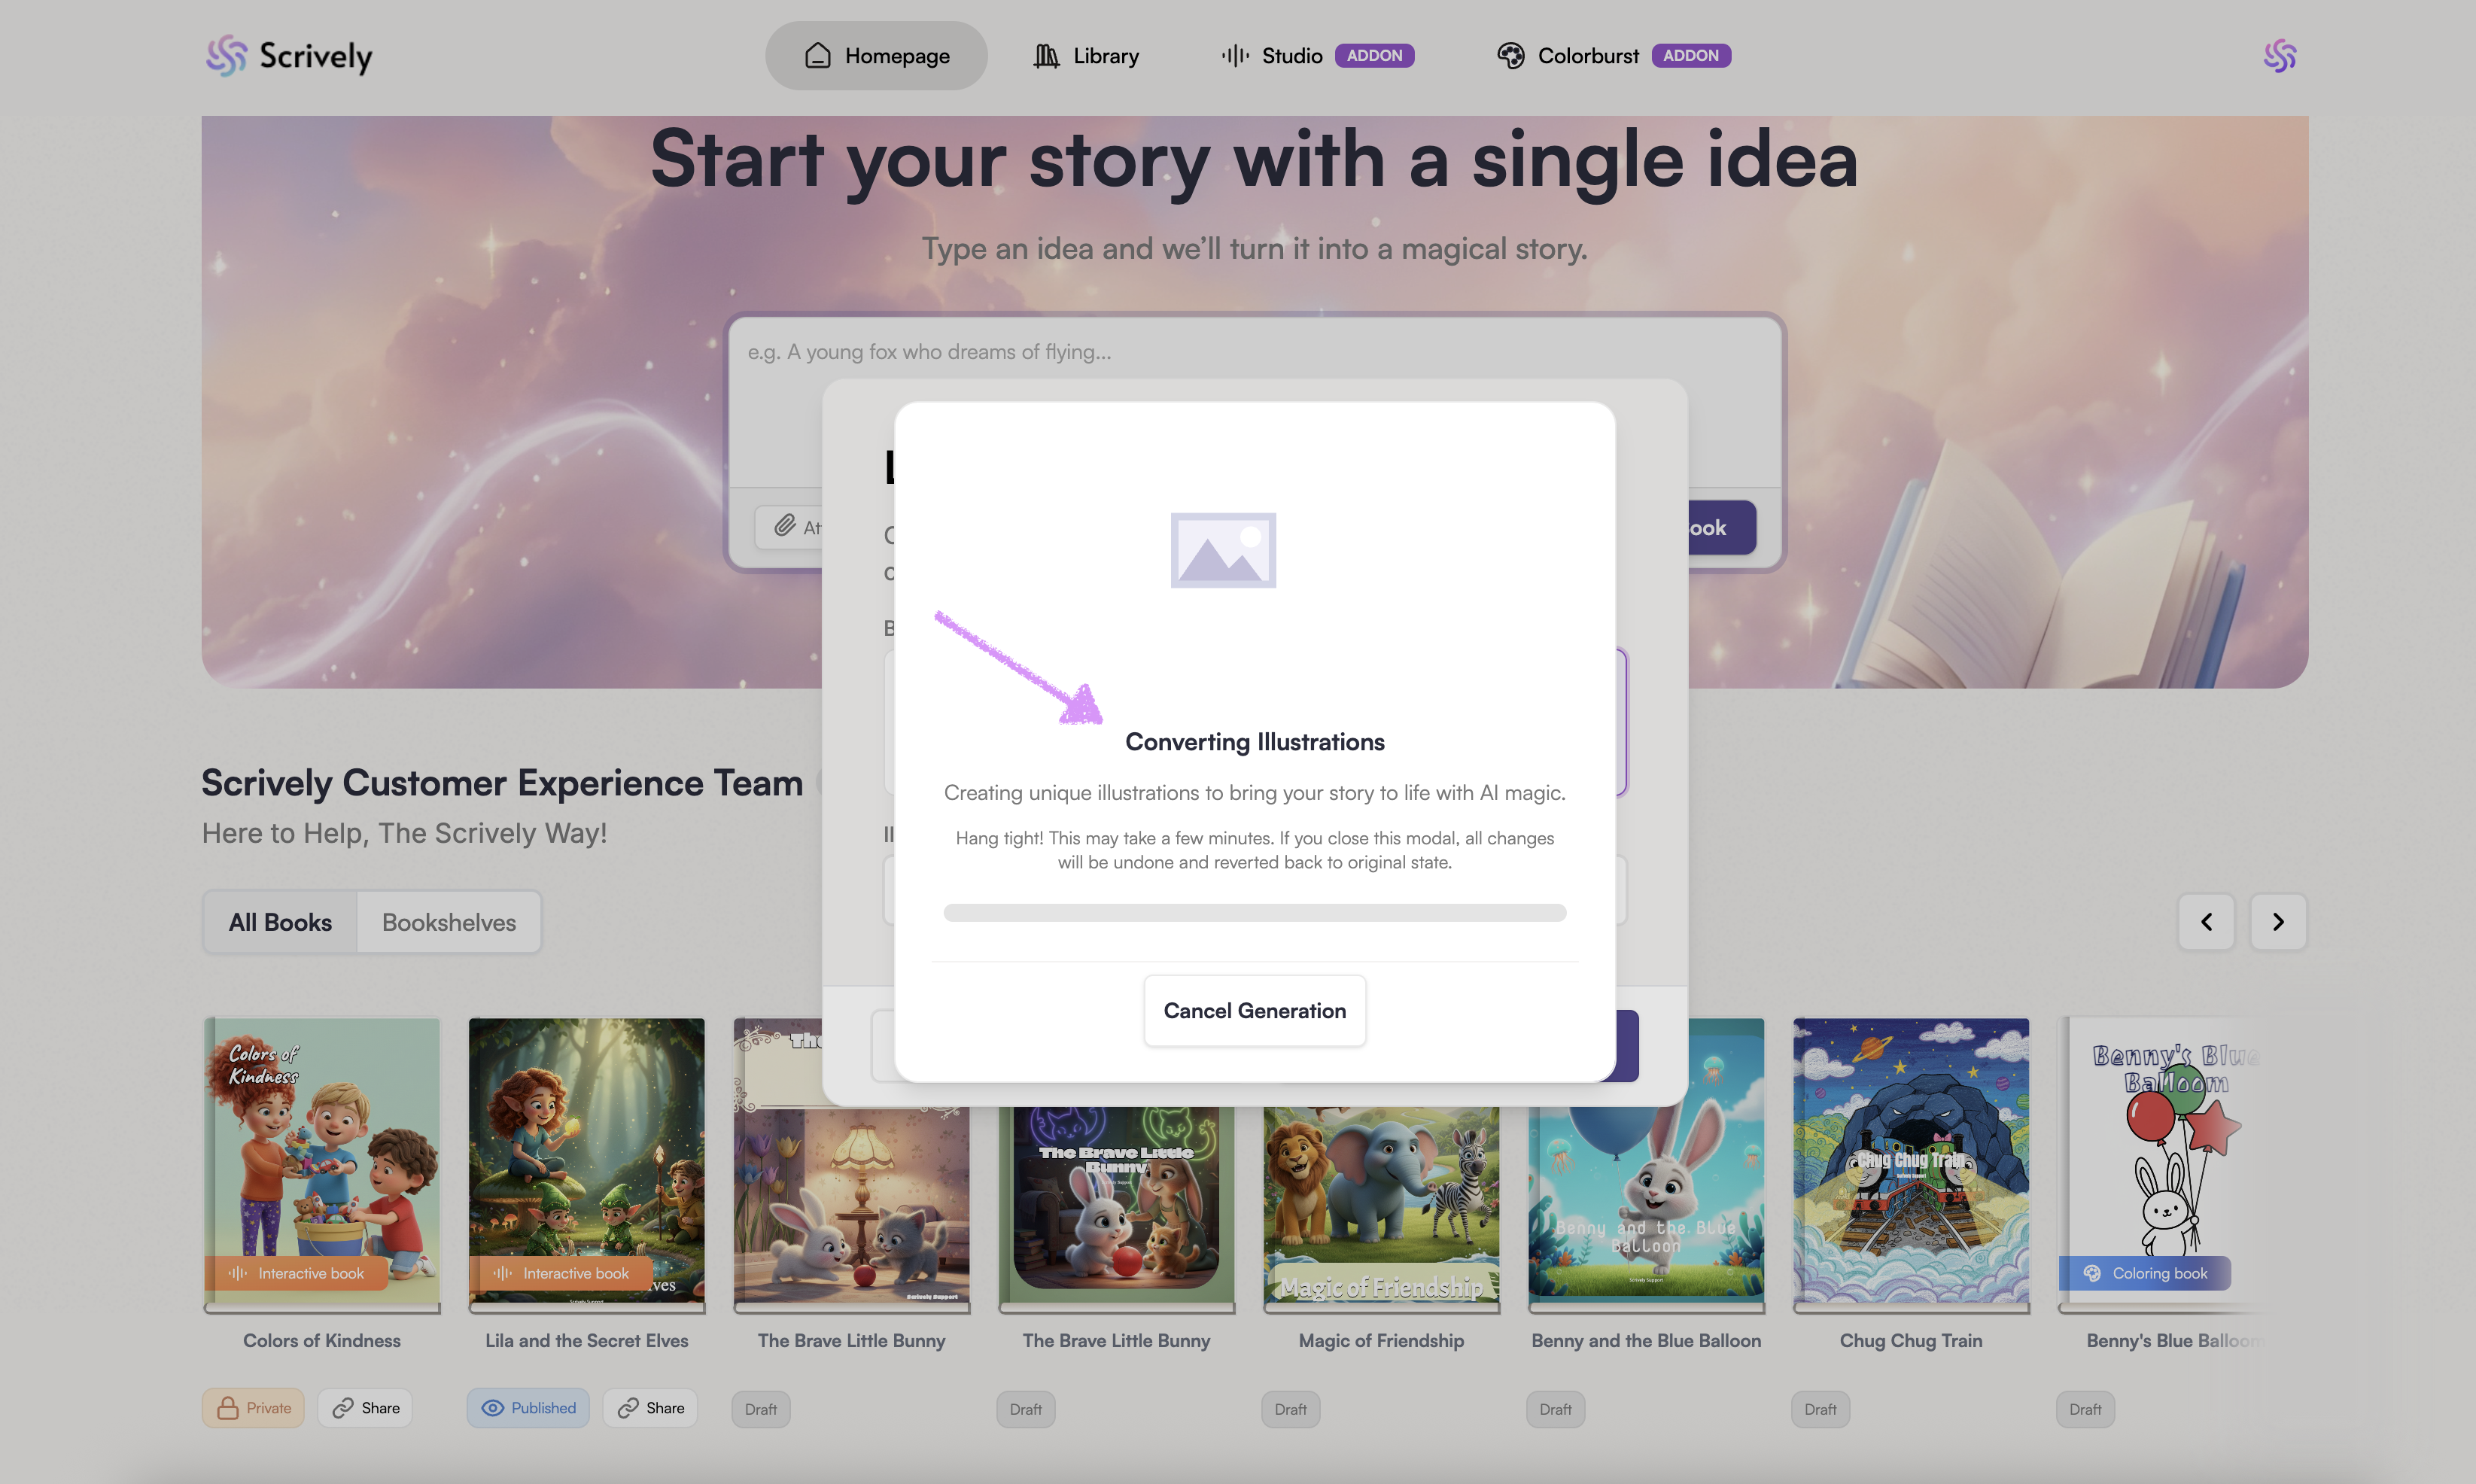Switch to the Bookshelves tab
This screenshot has height=1484, width=2476.
pos(449,922)
